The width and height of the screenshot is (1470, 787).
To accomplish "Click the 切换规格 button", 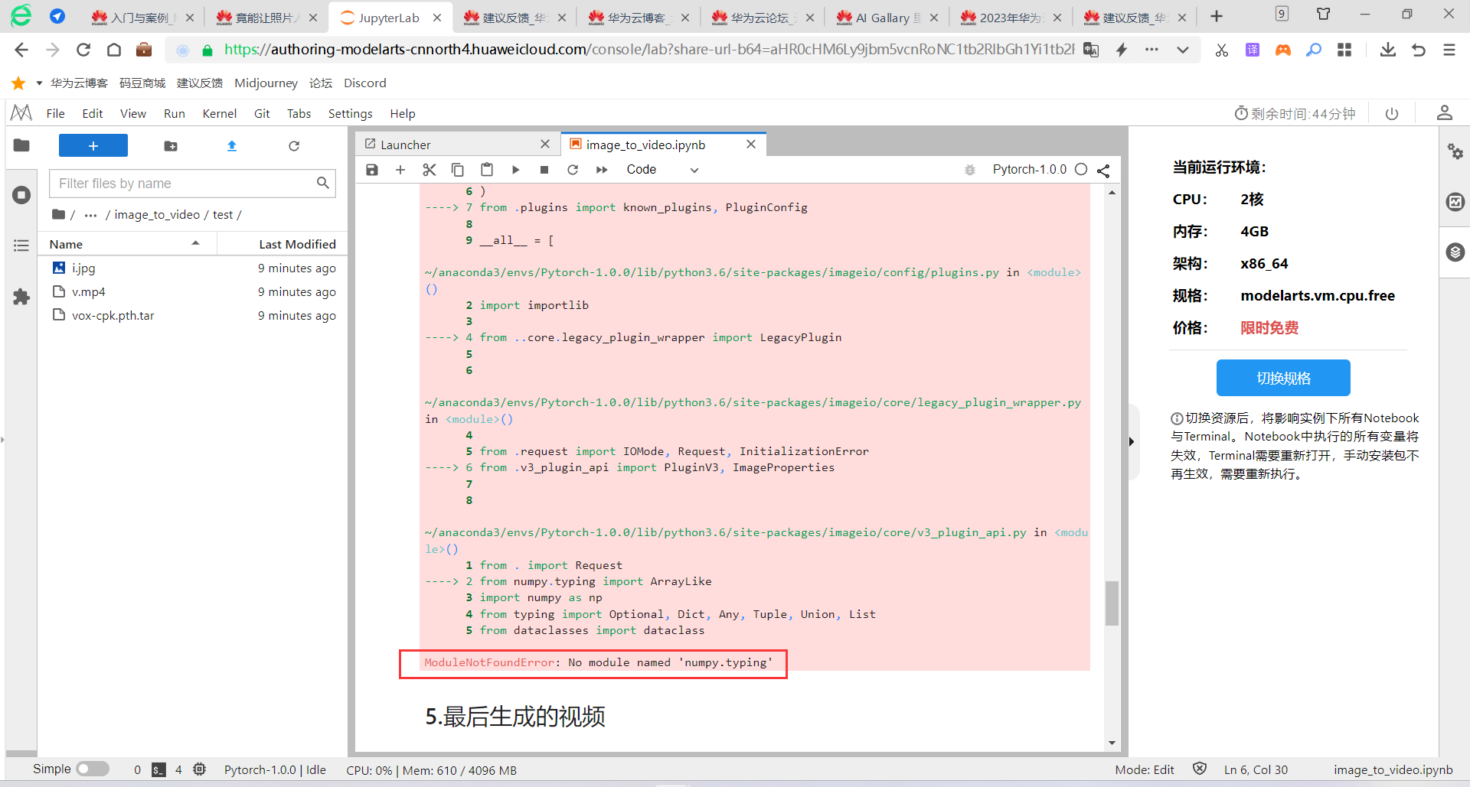I will point(1283,378).
